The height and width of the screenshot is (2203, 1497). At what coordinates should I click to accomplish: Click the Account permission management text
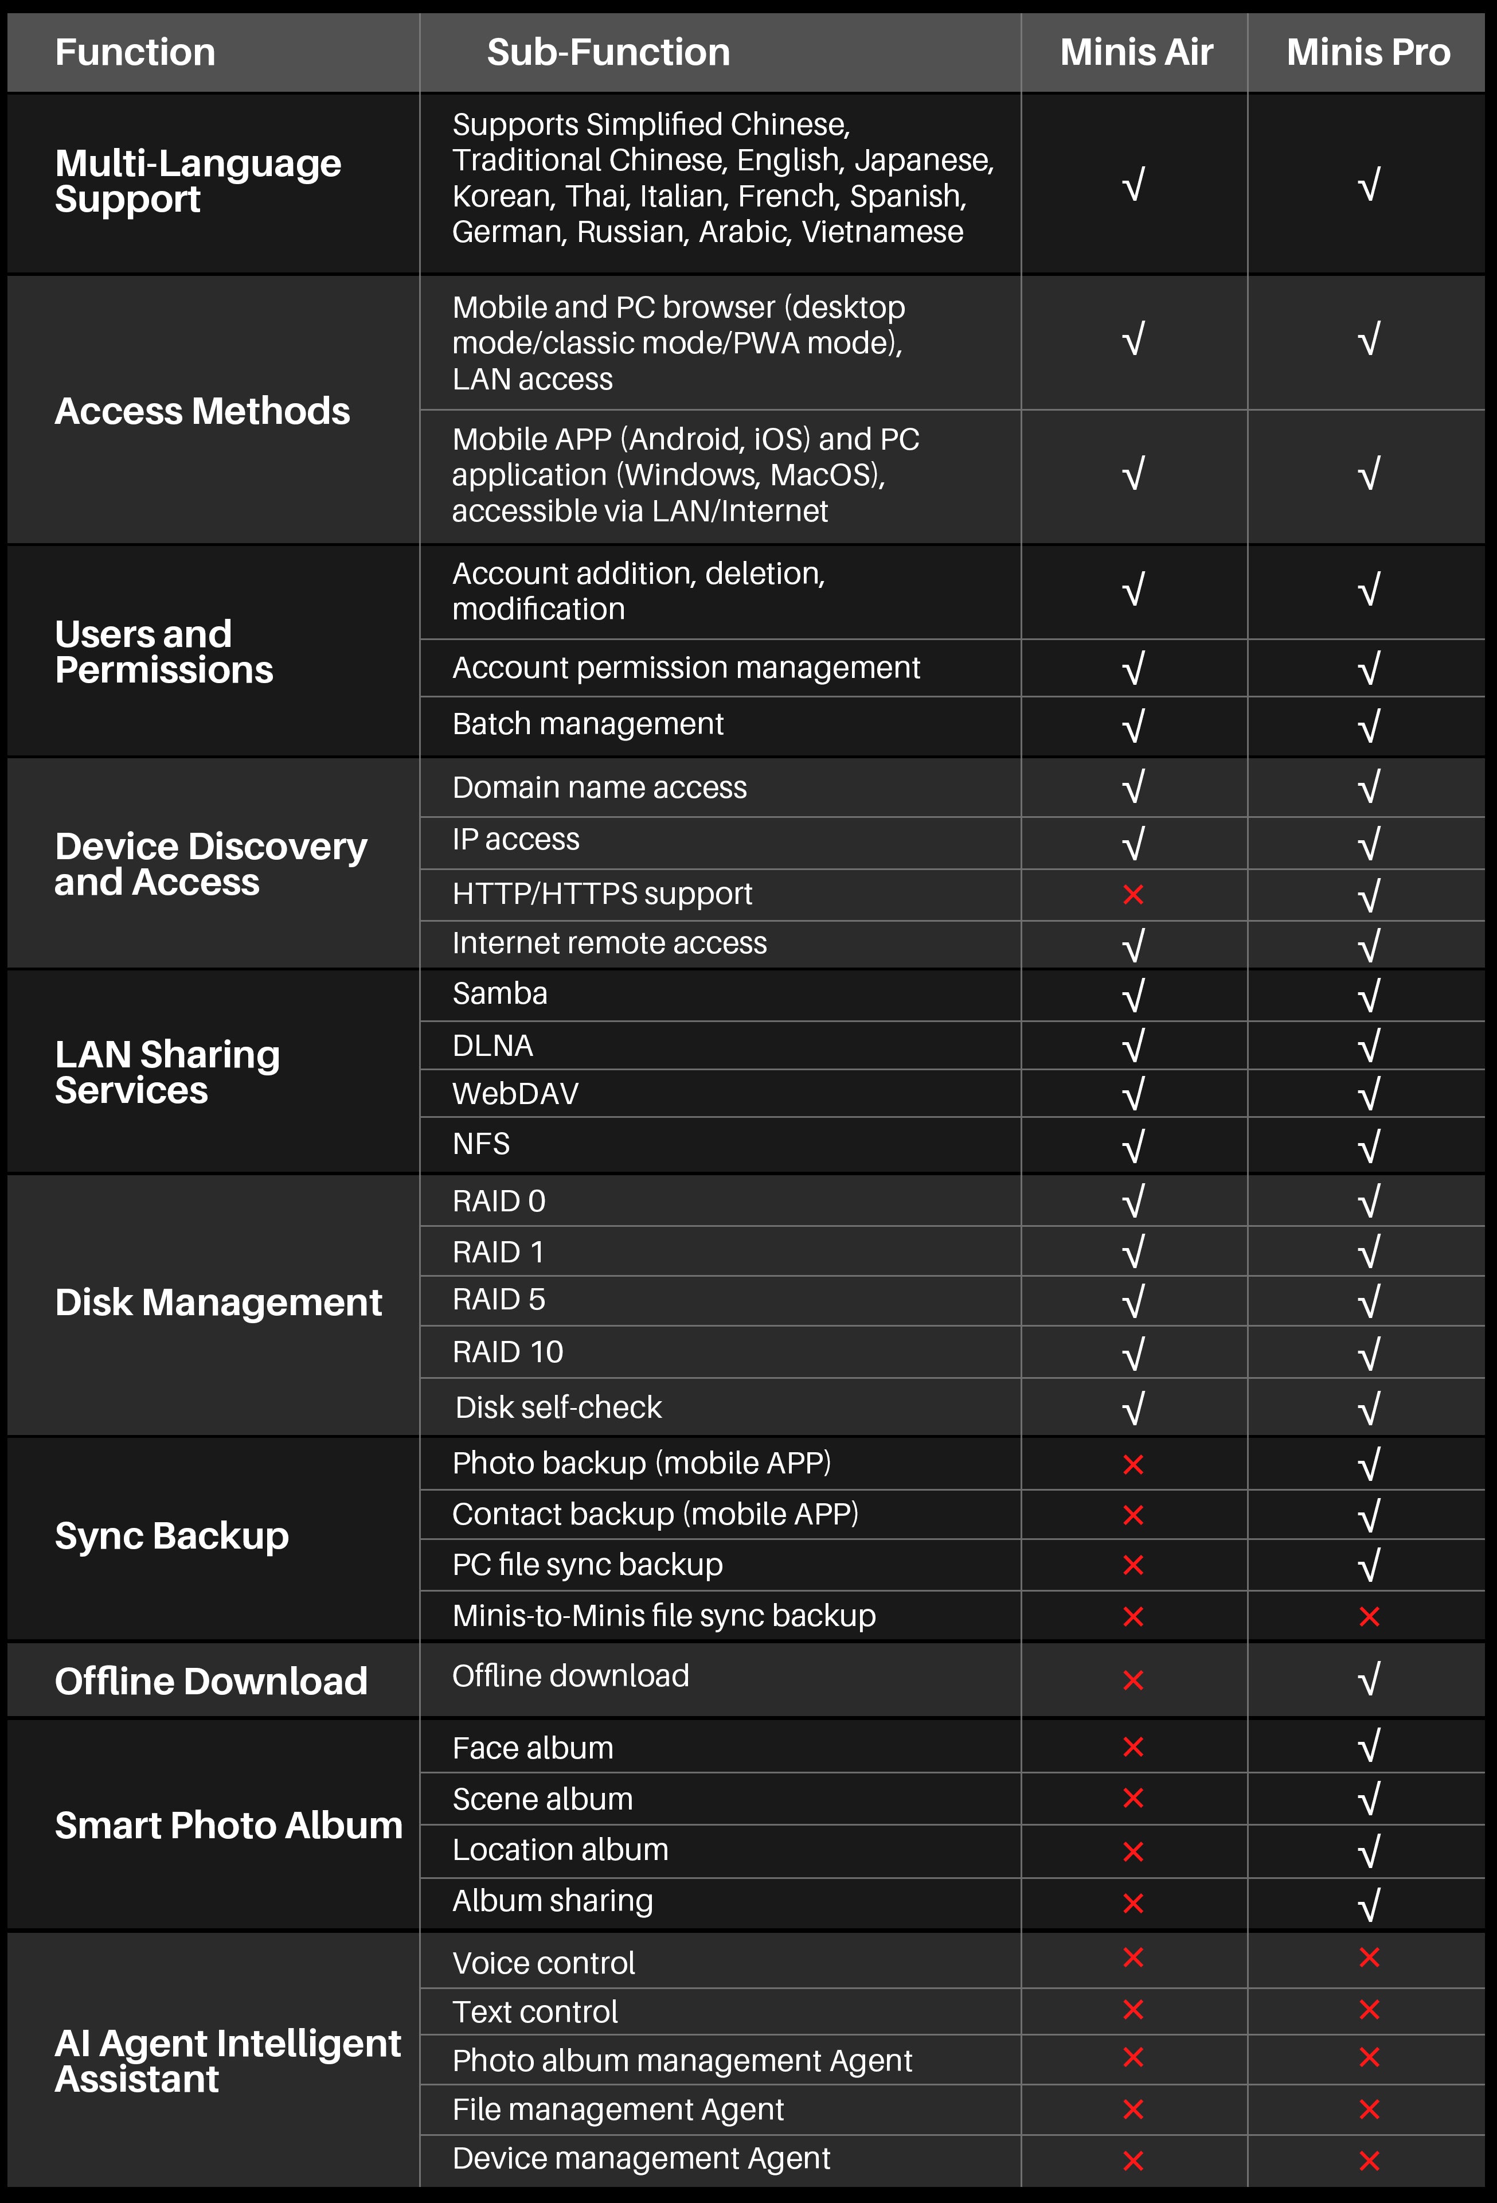pos(686,668)
